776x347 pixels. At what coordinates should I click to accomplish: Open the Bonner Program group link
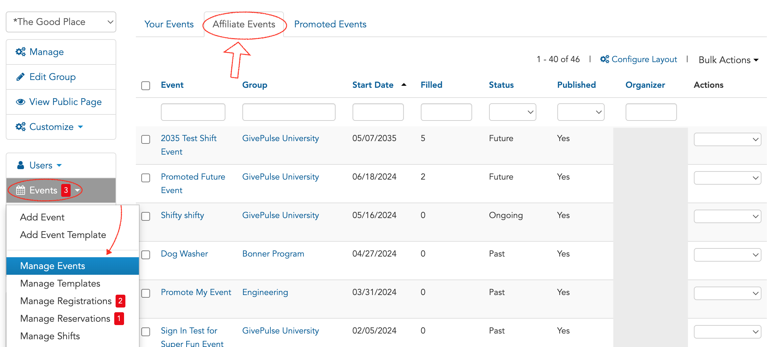273,254
